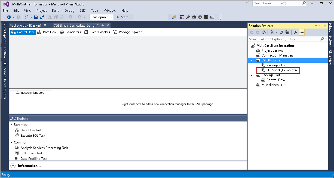
Task: Click the Properties wrench icon in Solution Explorer
Action: [x=296, y=32]
